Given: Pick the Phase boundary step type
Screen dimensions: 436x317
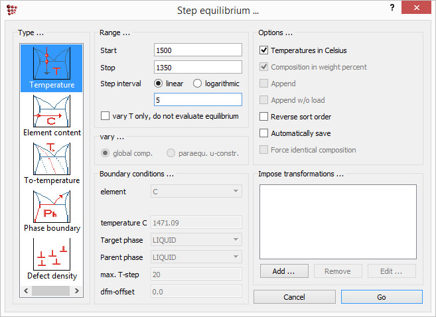Looking at the screenshot, I should pyautogui.click(x=51, y=210).
